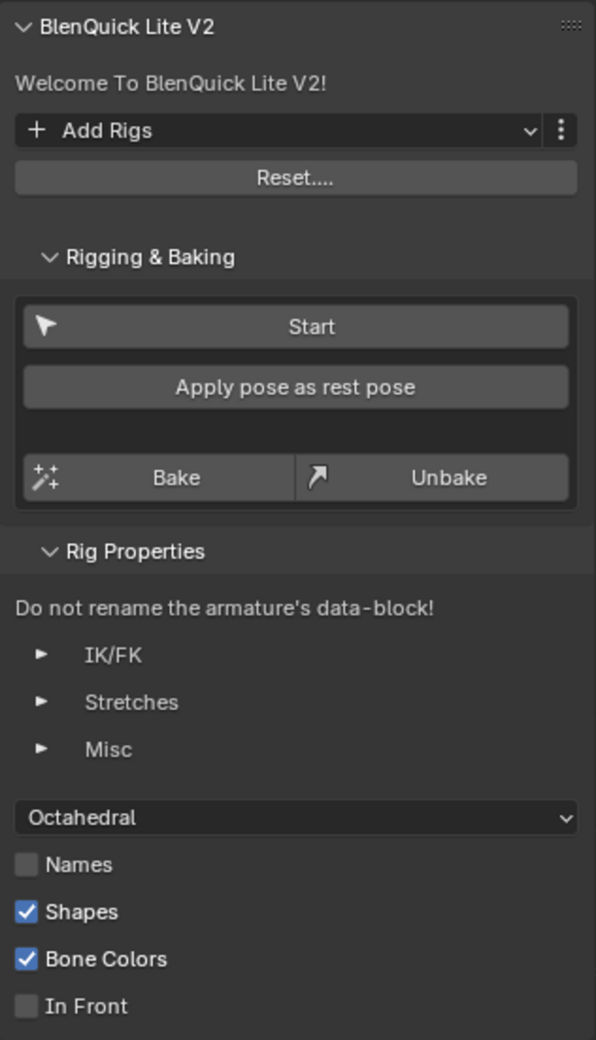Screen dimensions: 596x1040
Task: Click the arrow icon on Unbake
Action: tap(318, 478)
